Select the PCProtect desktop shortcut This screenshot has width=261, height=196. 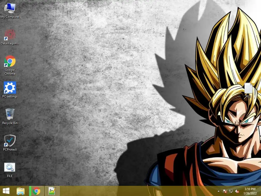click(10, 143)
